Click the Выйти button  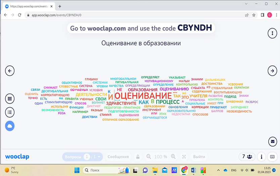tap(199, 157)
